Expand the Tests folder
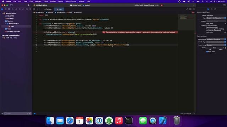This screenshot has width=227, height=127. coord(4,29)
